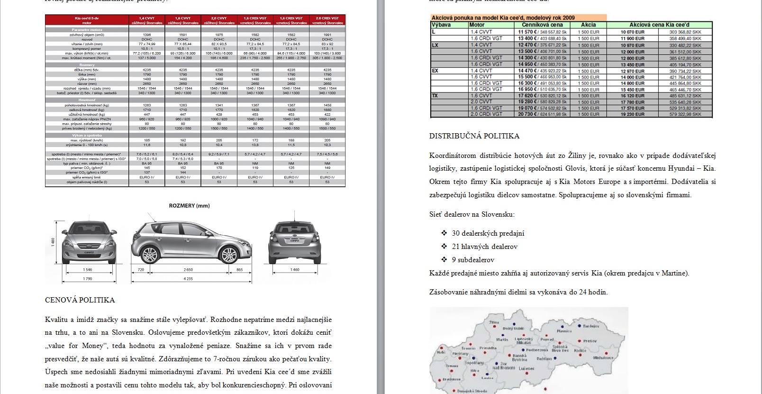Click the 'zdvihový objem (cm3)' row label
Viewport: 762px width, 394px height.
pos(87,35)
